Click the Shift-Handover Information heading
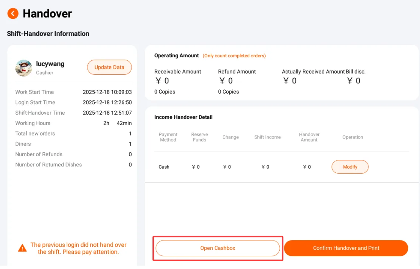The height and width of the screenshot is (269, 420). coord(48,34)
